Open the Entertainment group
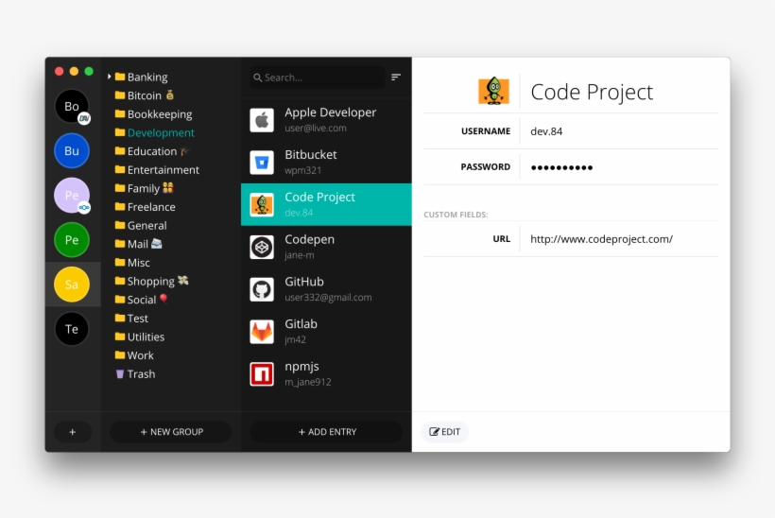 [157, 169]
